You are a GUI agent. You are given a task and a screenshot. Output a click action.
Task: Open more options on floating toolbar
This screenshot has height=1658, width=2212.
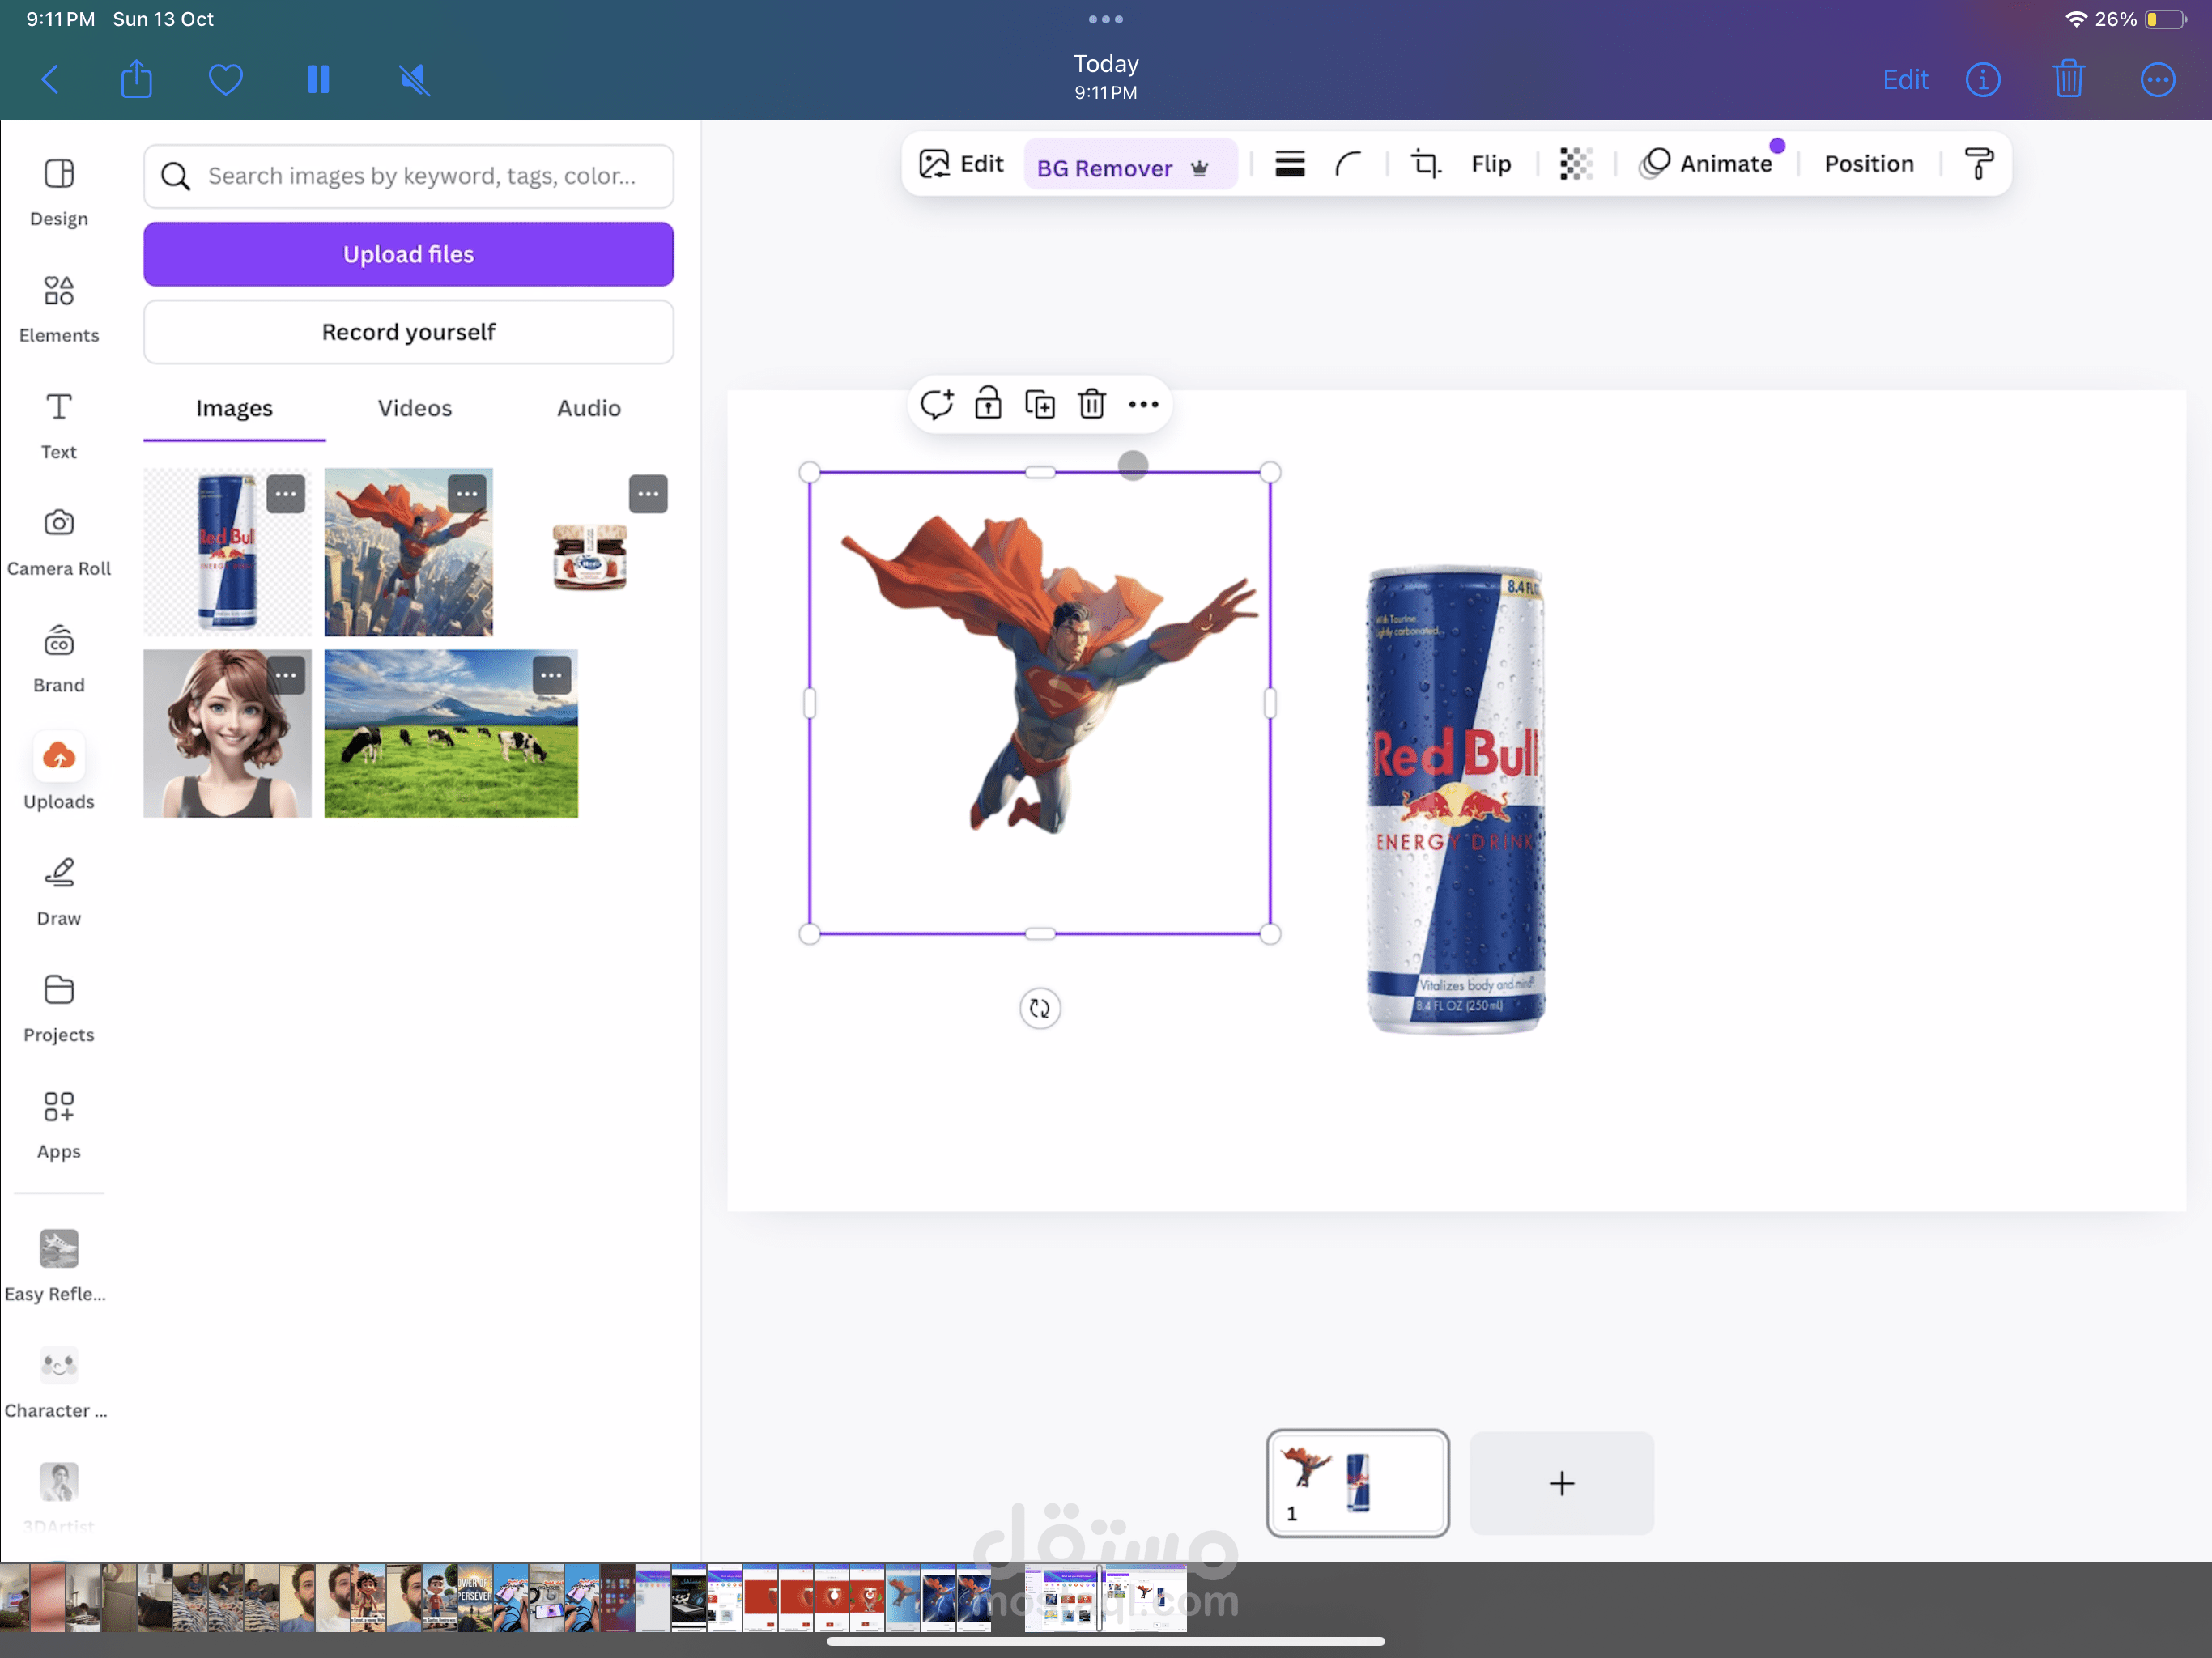pyautogui.click(x=1143, y=405)
